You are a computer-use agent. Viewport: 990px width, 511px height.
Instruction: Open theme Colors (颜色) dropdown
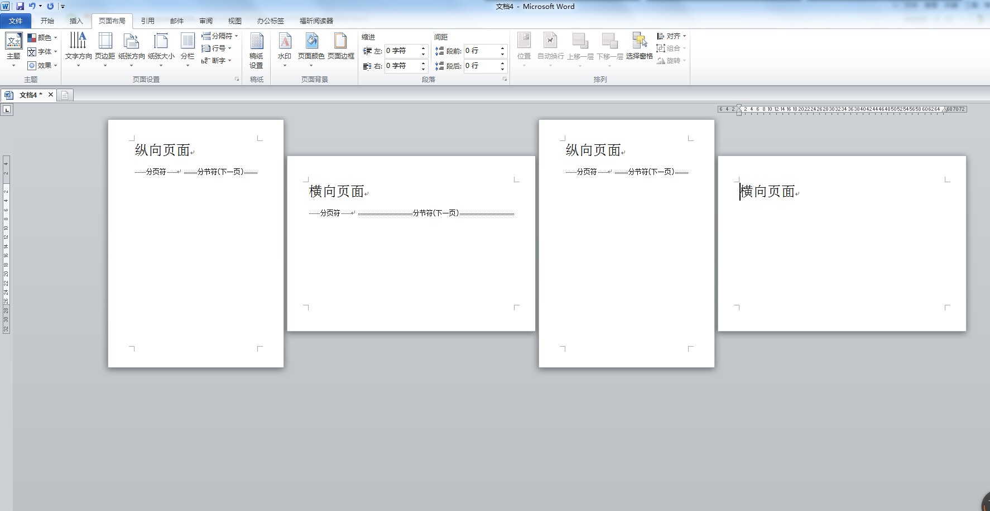coord(43,37)
